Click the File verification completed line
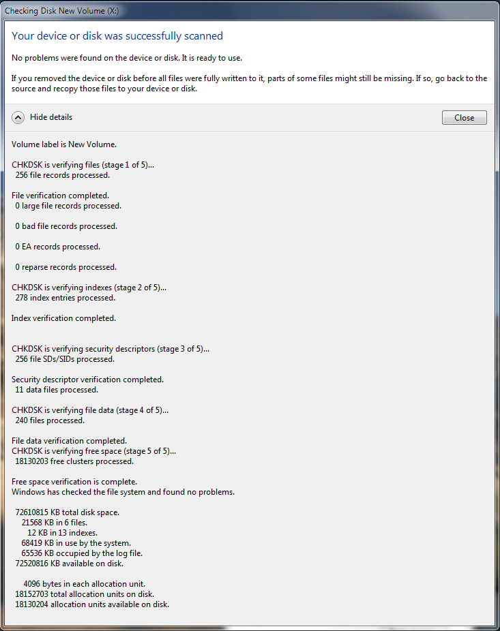500x631 pixels. [61, 196]
